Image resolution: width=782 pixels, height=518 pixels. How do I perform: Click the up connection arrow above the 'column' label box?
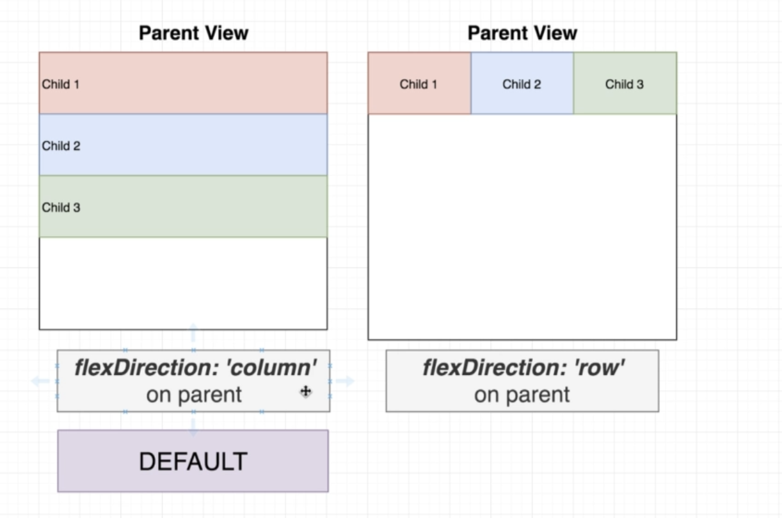(x=193, y=333)
